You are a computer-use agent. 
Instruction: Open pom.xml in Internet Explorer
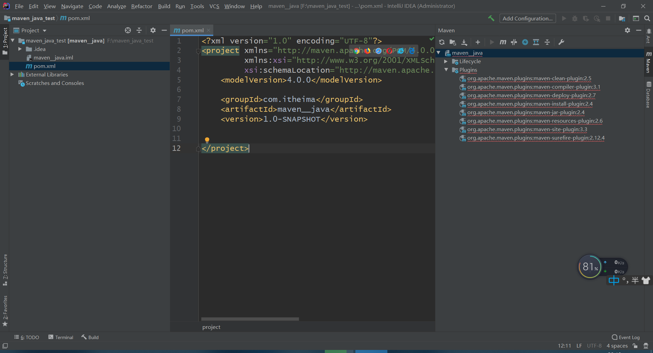401,51
